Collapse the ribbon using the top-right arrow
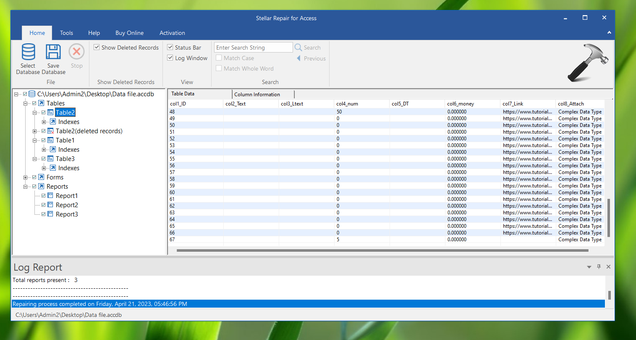This screenshot has height=340, width=636. point(609,32)
